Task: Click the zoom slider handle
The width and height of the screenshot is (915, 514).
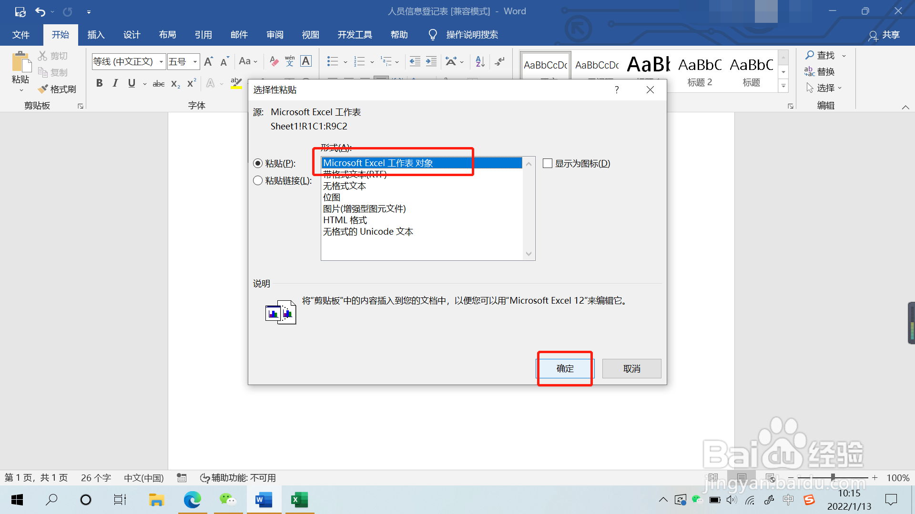Action: 833,477
